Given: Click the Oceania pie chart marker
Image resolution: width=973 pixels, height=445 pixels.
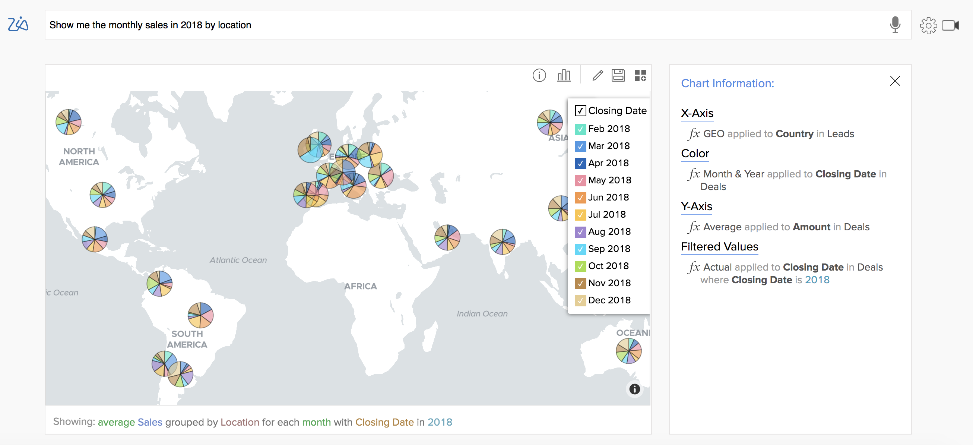Looking at the screenshot, I should 628,351.
